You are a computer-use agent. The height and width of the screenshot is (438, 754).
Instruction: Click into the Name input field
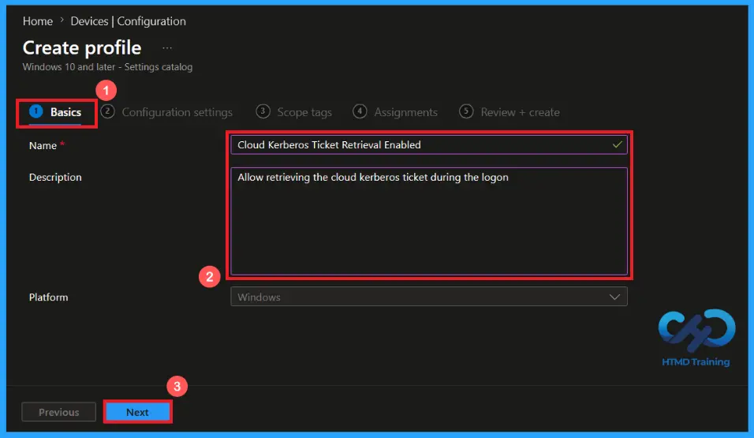click(x=429, y=145)
